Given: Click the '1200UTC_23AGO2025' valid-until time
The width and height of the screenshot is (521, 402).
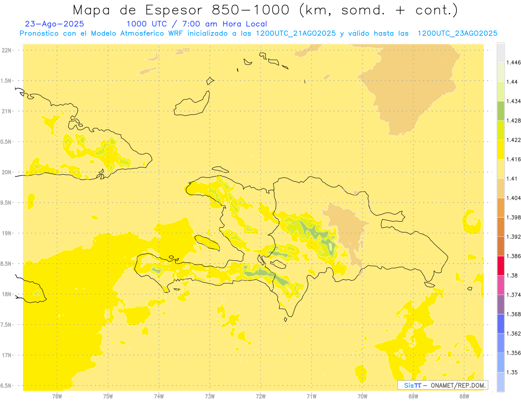Looking at the screenshot, I should [457, 33].
